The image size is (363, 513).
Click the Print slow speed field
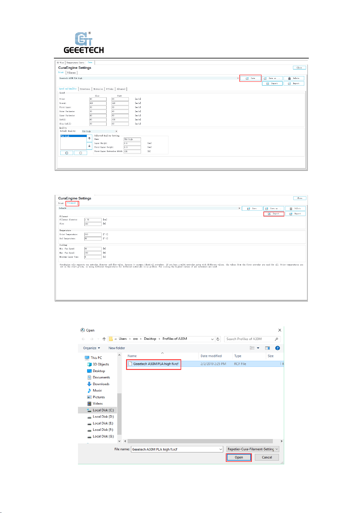click(98, 99)
